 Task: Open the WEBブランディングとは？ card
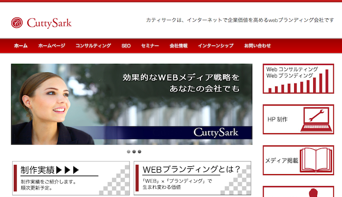pos(192,178)
